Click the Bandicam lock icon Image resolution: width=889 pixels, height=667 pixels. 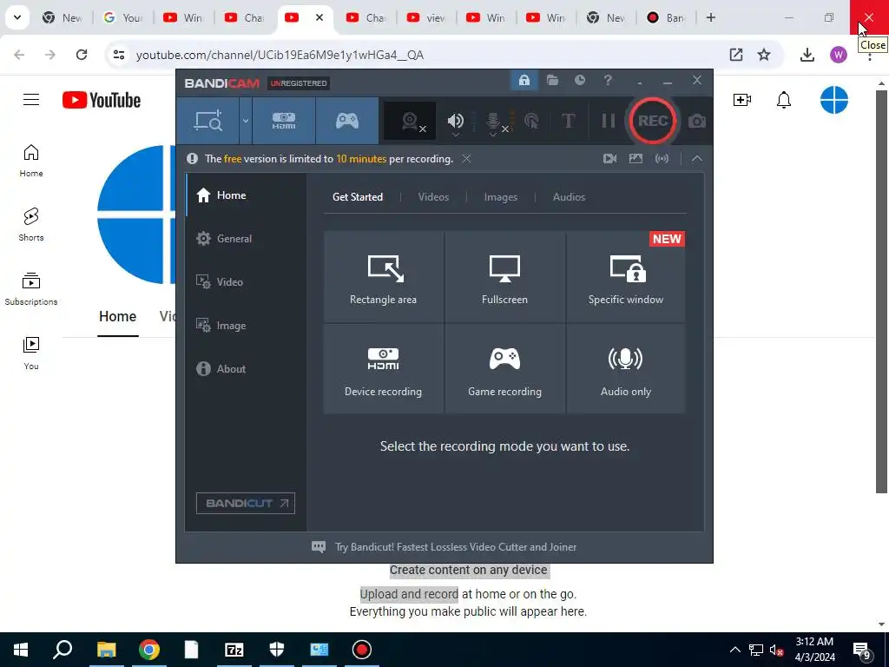tap(524, 81)
